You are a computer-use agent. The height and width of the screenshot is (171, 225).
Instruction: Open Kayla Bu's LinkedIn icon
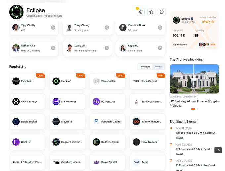160,48
